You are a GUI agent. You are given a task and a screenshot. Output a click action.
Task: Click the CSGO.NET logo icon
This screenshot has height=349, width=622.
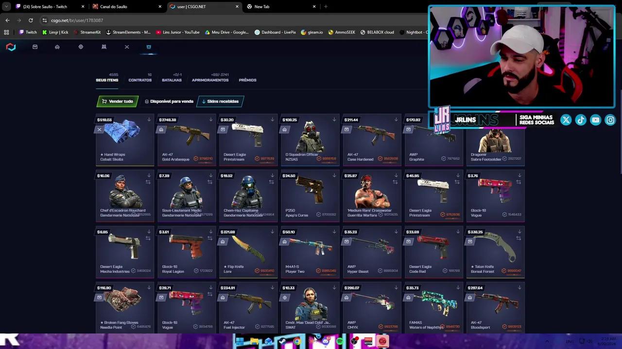pyautogui.click(x=11, y=47)
